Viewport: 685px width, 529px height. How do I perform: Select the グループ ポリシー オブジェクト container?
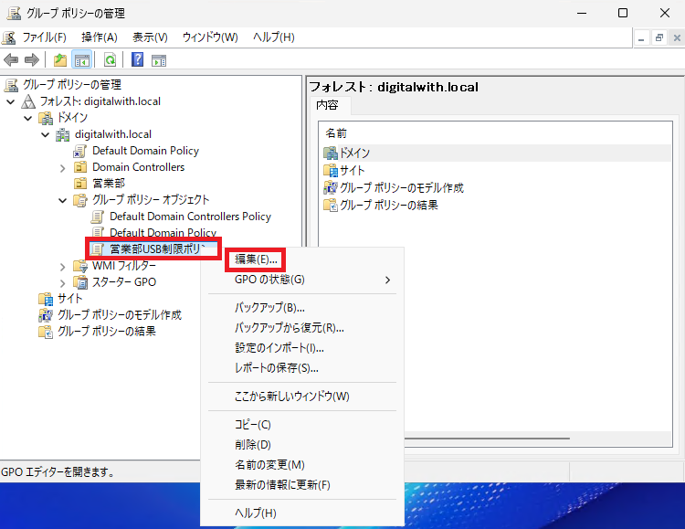point(151,200)
